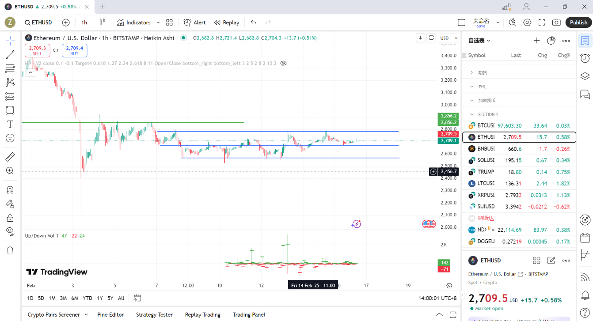
Task: Select the Measure ruler tool
Action: [x=10, y=157]
